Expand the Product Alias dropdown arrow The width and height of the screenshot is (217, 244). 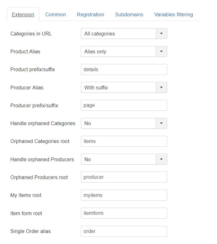(x=161, y=51)
